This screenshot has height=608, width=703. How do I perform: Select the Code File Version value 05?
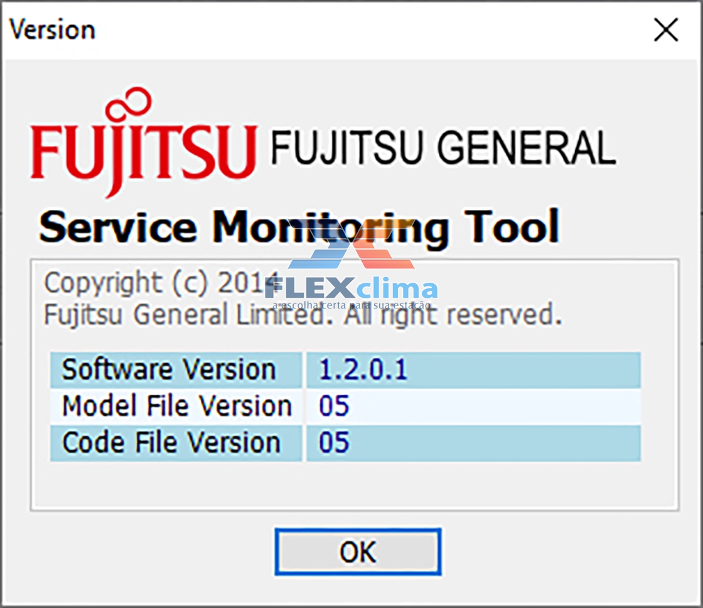point(333,443)
